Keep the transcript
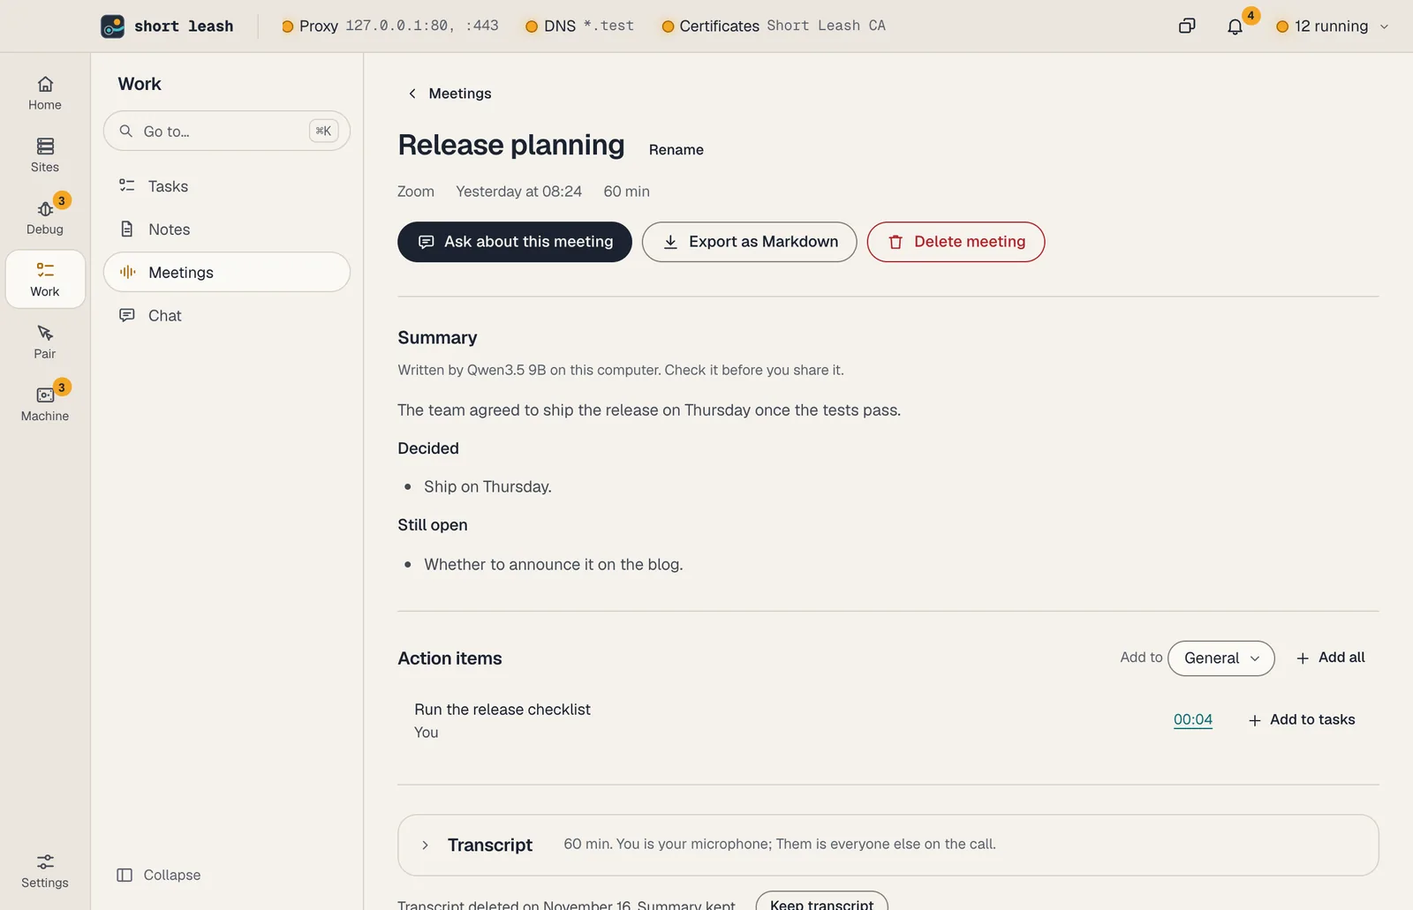The image size is (1413, 910). click(821, 903)
